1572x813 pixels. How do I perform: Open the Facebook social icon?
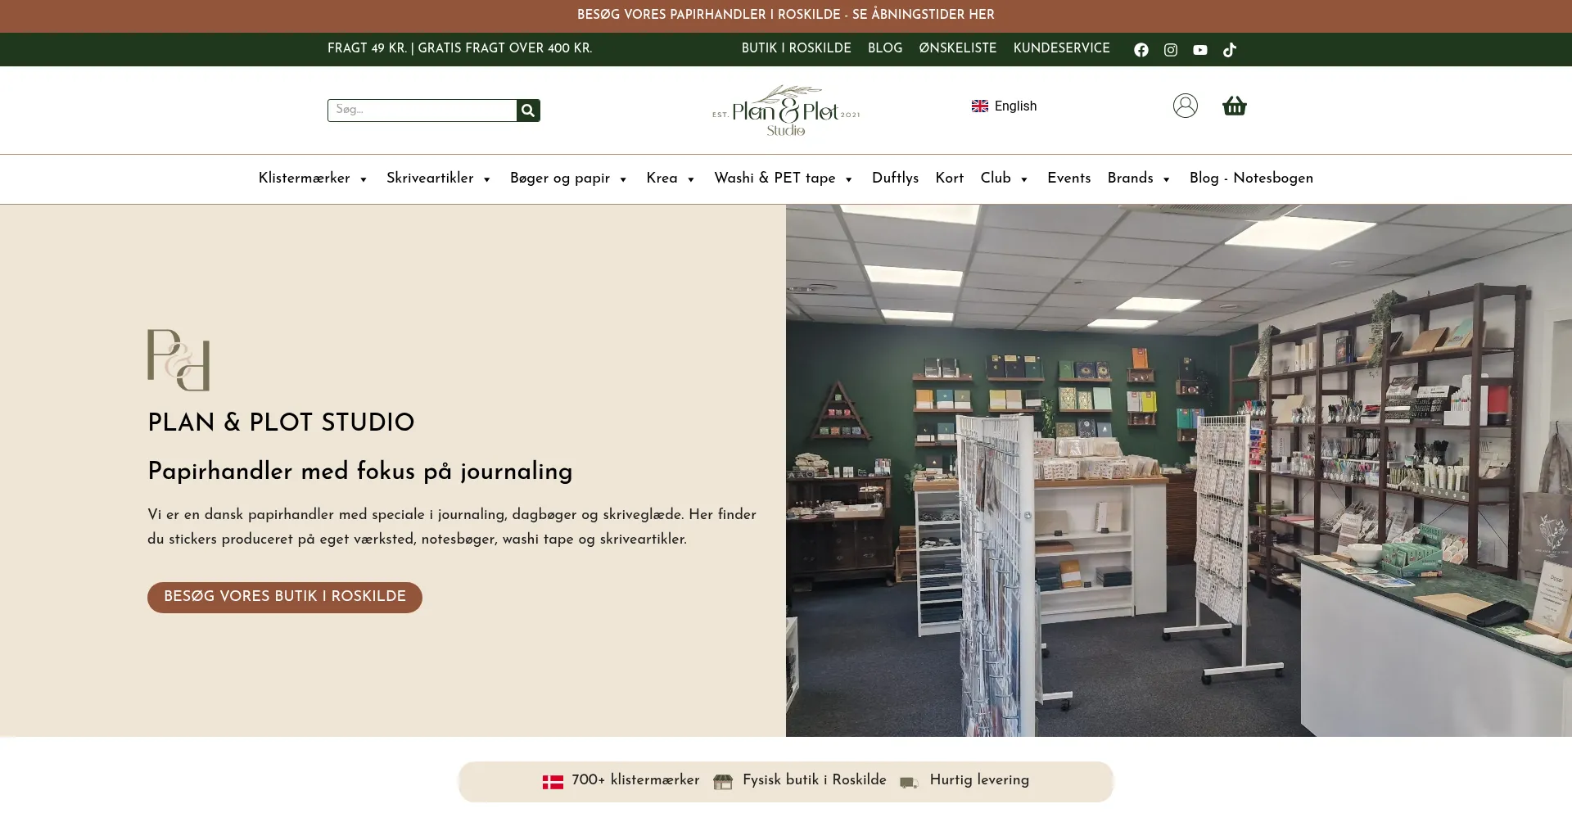tap(1141, 50)
